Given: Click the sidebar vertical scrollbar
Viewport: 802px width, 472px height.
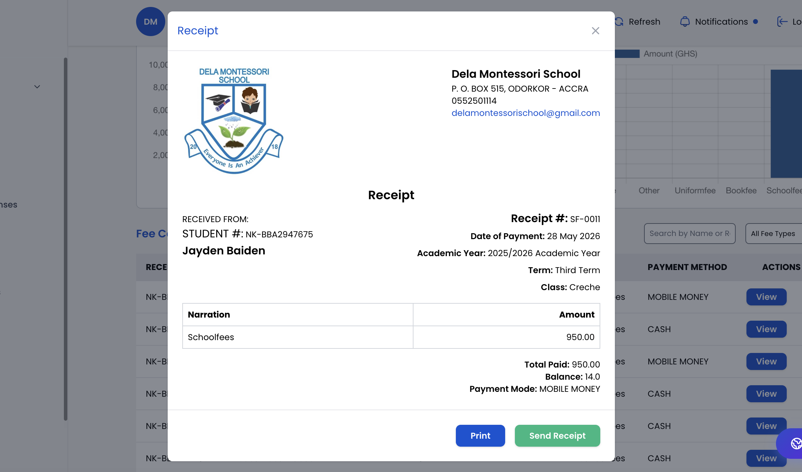Looking at the screenshot, I should click(x=65, y=239).
